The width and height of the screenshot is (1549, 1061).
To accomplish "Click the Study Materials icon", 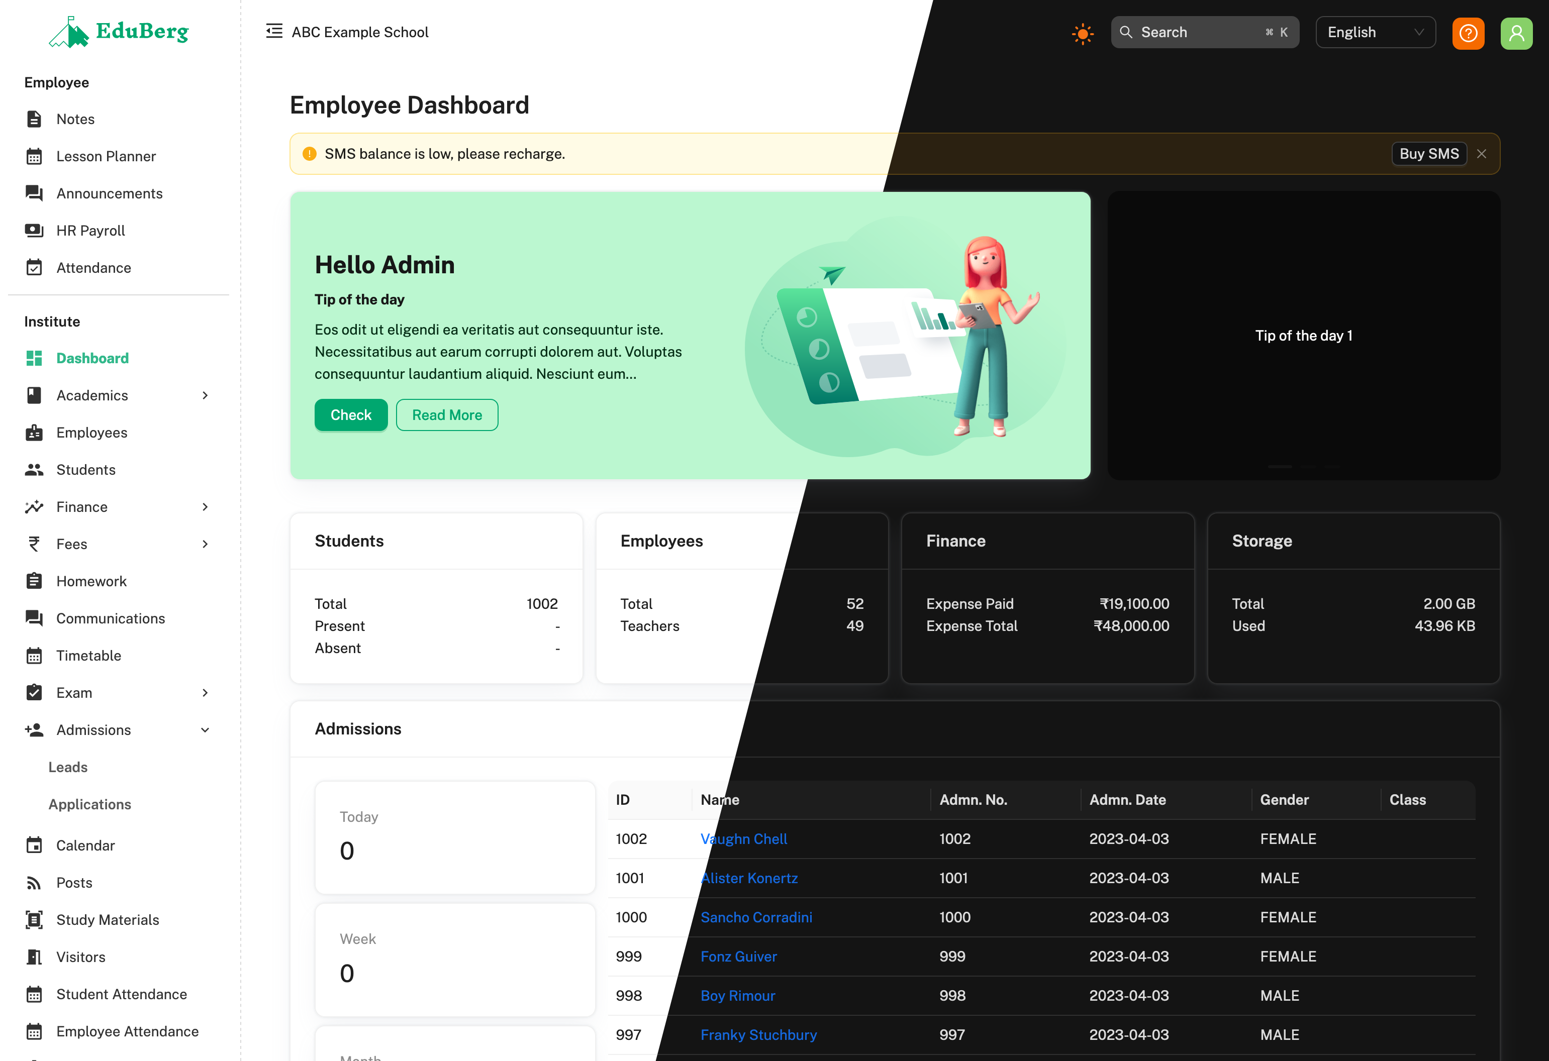I will point(34,920).
